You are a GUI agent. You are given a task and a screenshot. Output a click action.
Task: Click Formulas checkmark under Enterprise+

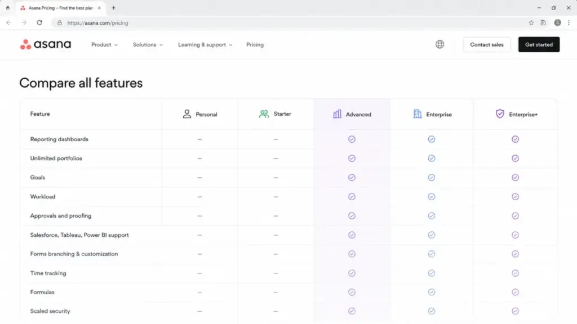(x=515, y=292)
